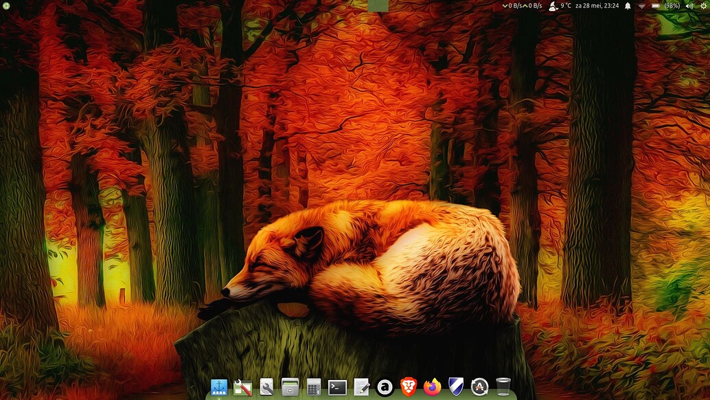Open the weather applet moon-cloud icon
This screenshot has width=710, height=400.
point(553,6)
